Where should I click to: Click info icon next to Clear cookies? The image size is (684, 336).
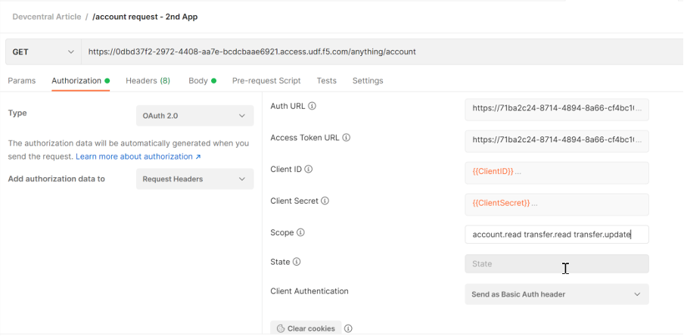(x=348, y=328)
